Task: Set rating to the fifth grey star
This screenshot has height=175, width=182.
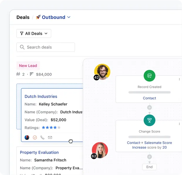Action: (x=59, y=128)
